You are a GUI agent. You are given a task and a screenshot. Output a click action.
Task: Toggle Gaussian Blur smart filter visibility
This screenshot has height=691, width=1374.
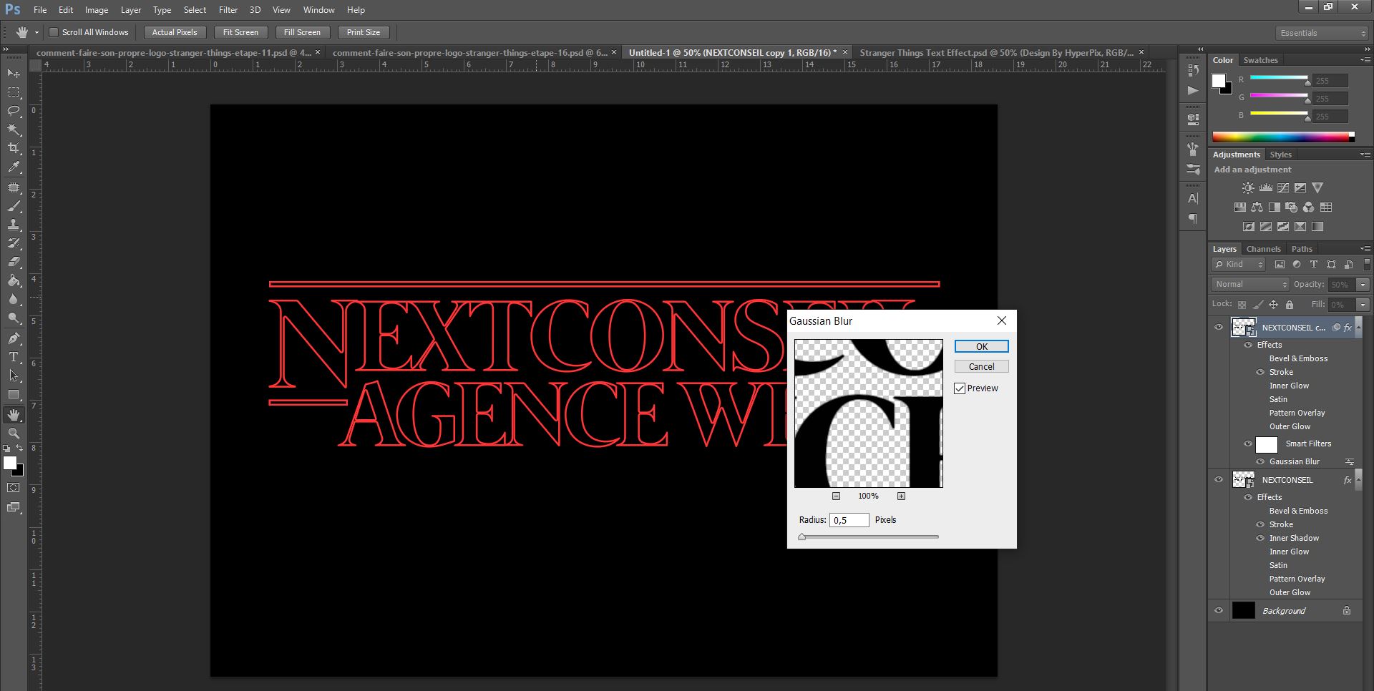[1260, 461]
